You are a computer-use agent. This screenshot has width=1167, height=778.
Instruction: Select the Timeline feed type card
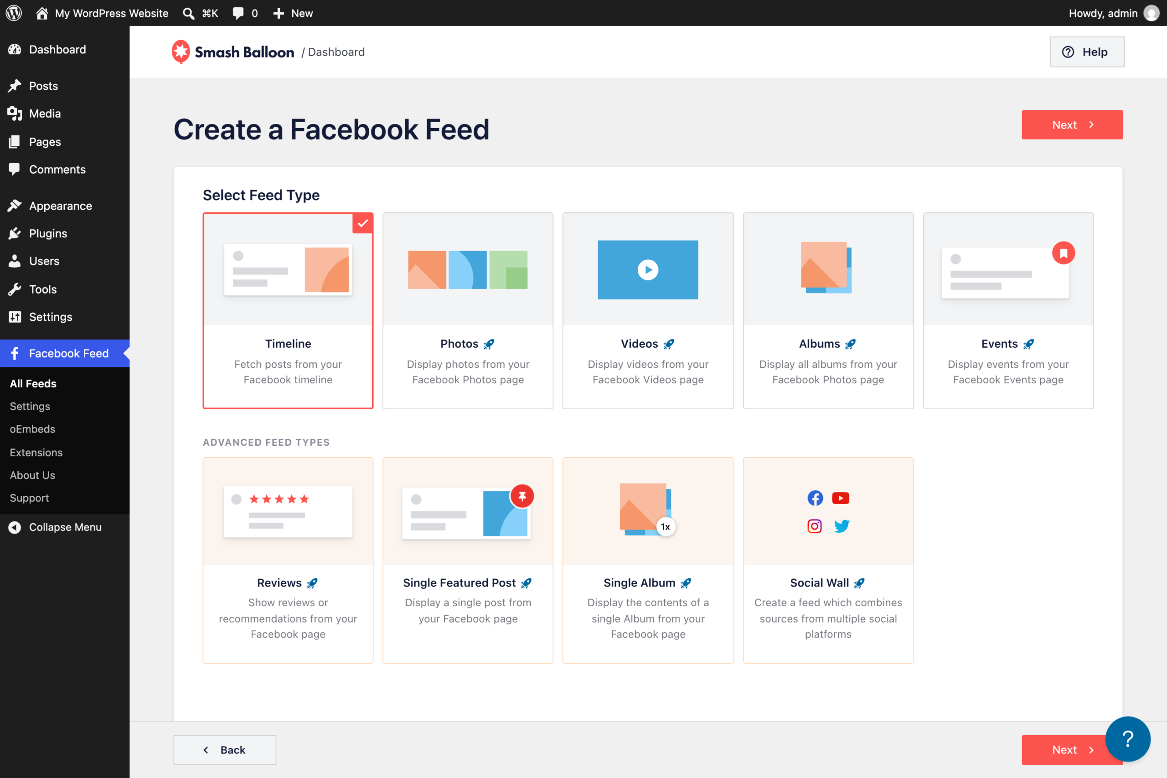pos(288,310)
